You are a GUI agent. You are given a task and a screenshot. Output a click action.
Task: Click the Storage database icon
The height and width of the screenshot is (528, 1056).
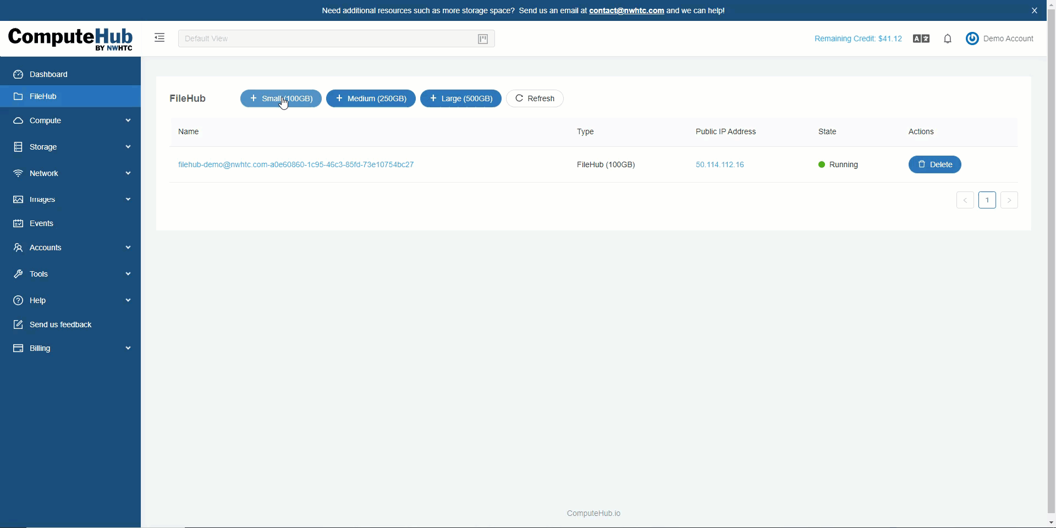pos(18,147)
